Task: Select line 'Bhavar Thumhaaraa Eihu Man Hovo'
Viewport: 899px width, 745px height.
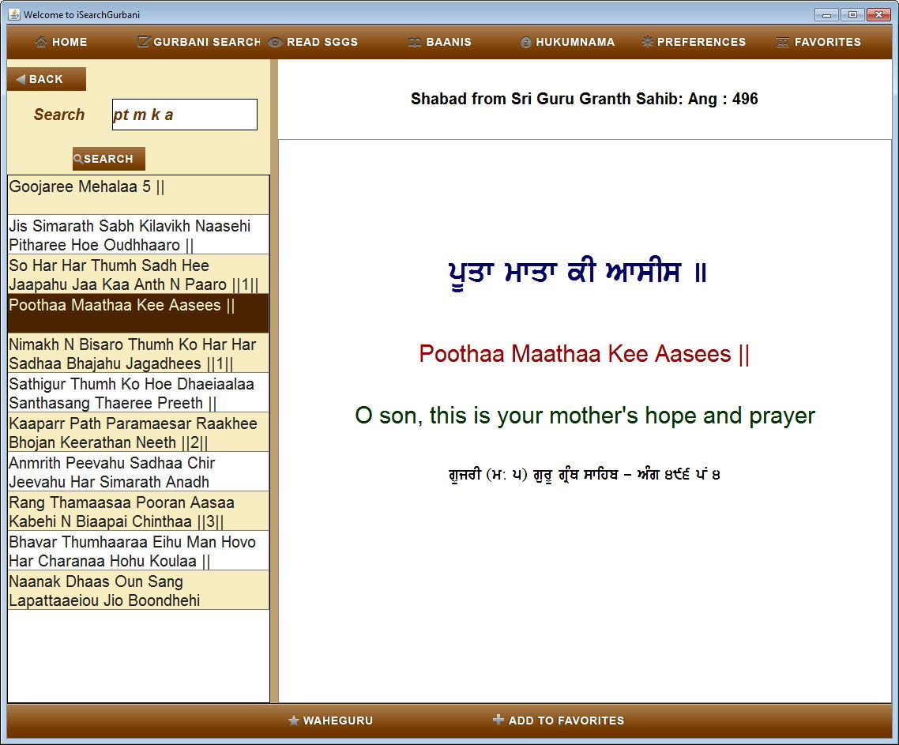Action: pyautogui.click(x=138, y=551)
